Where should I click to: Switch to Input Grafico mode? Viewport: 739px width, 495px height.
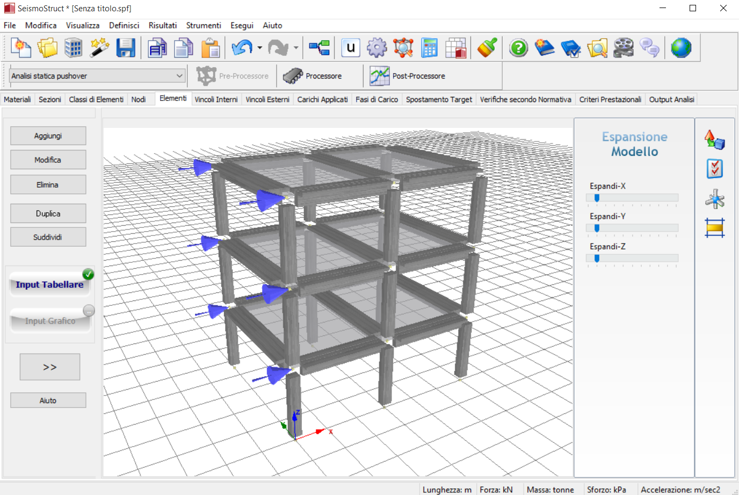(x=50, y=321)
